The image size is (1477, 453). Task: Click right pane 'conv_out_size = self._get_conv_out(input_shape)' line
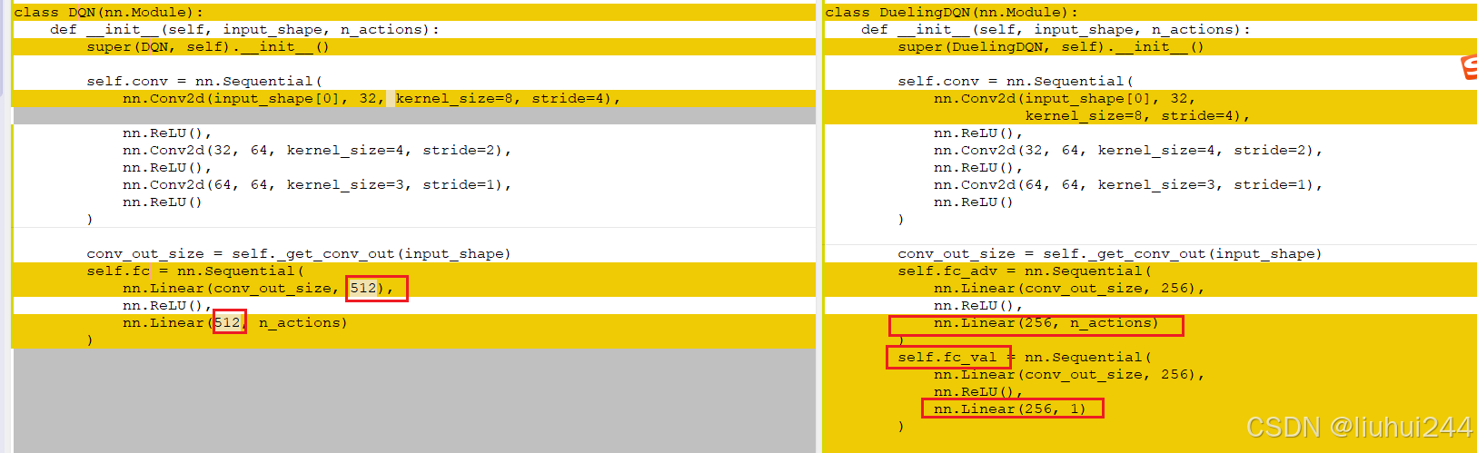[1110, 254]
